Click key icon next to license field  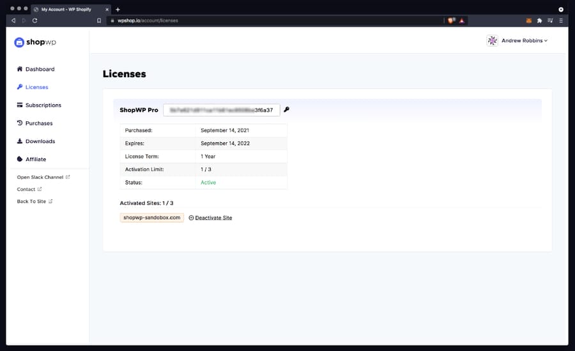coord(286,110)
